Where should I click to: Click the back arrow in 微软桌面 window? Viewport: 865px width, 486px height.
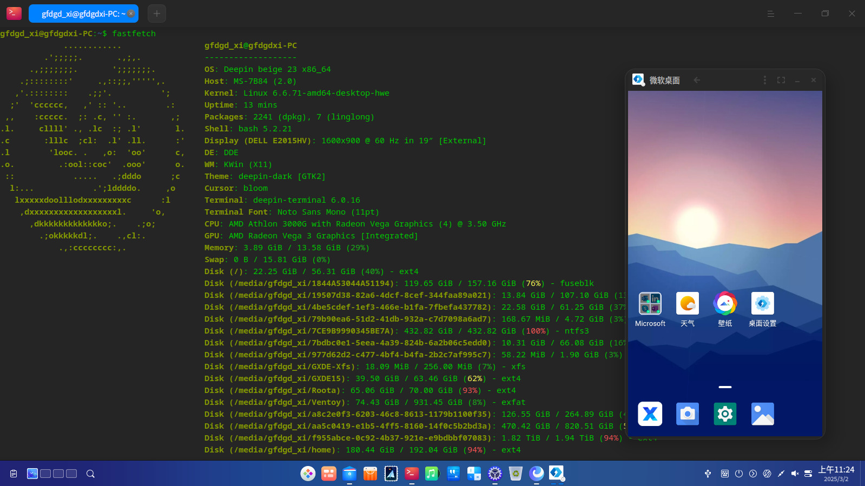[697, 80]
